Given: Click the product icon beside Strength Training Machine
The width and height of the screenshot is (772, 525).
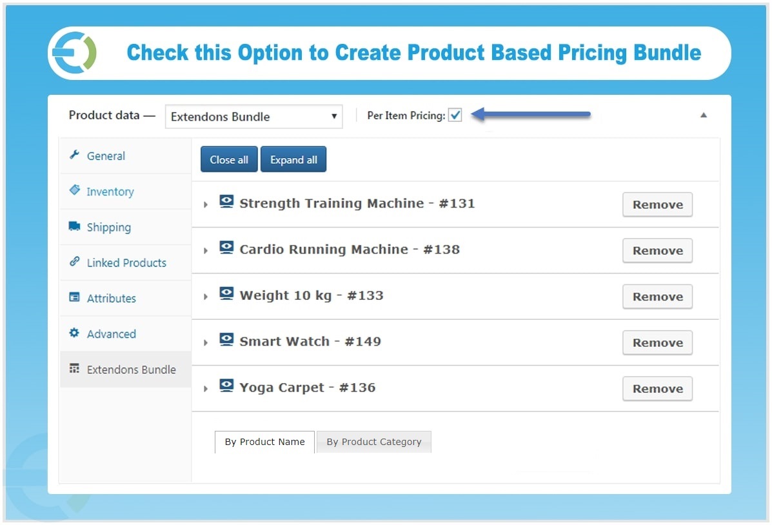Looking at the screenshot, I should (x=226, y=201).
